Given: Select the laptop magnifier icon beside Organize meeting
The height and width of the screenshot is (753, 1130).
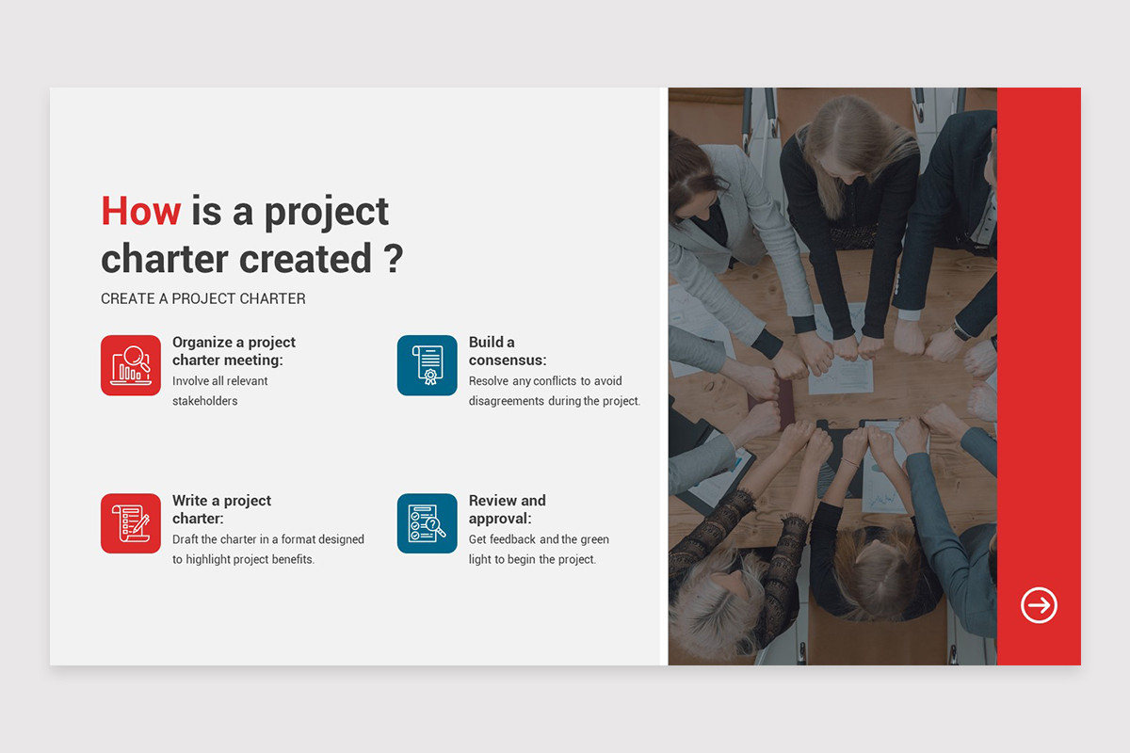Looking at the screenshot, I should pos(131,365).
